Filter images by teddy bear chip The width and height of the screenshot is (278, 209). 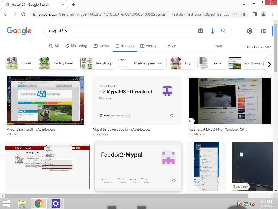pyautogui.click(x=58, y=63)
